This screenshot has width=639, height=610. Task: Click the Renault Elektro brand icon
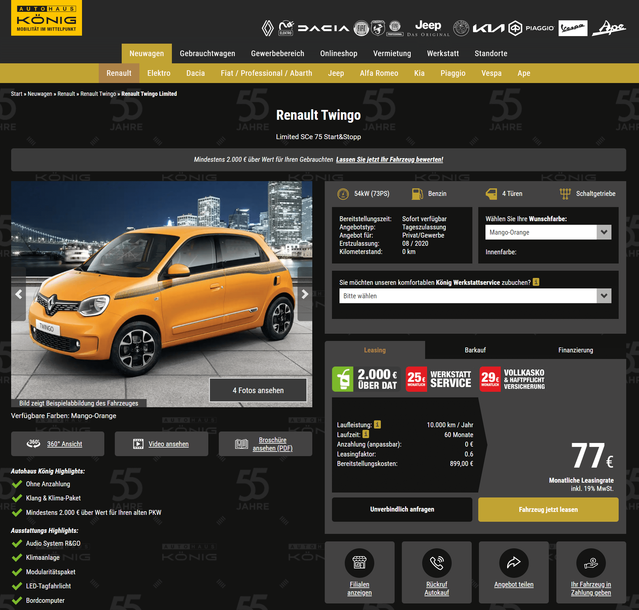tap(286, 28)
